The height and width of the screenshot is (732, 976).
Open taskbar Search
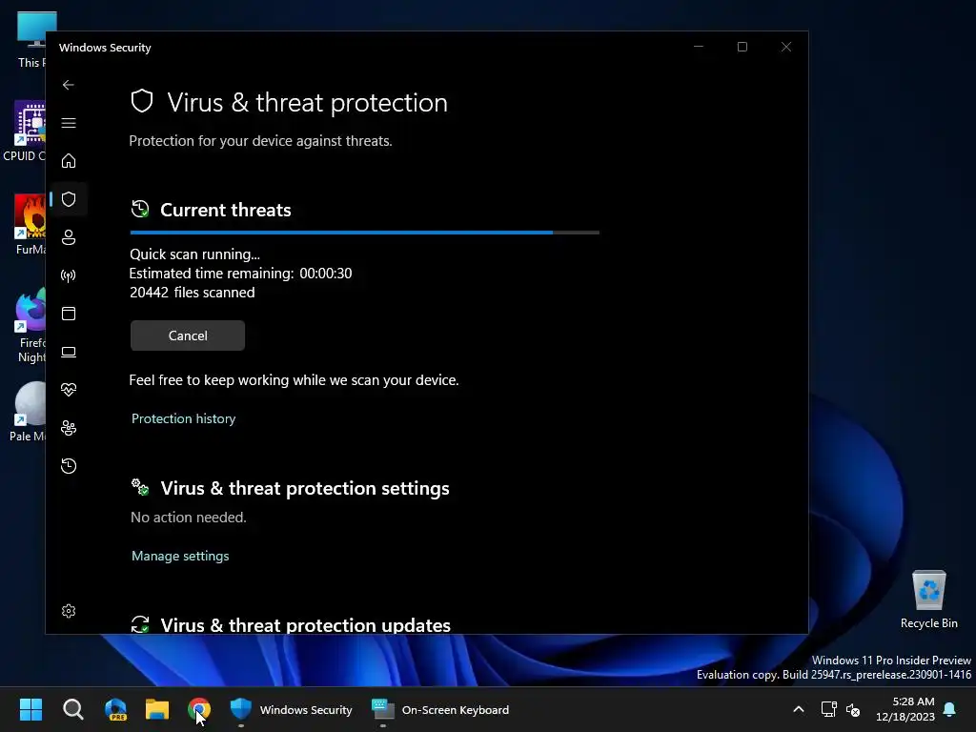72,709
